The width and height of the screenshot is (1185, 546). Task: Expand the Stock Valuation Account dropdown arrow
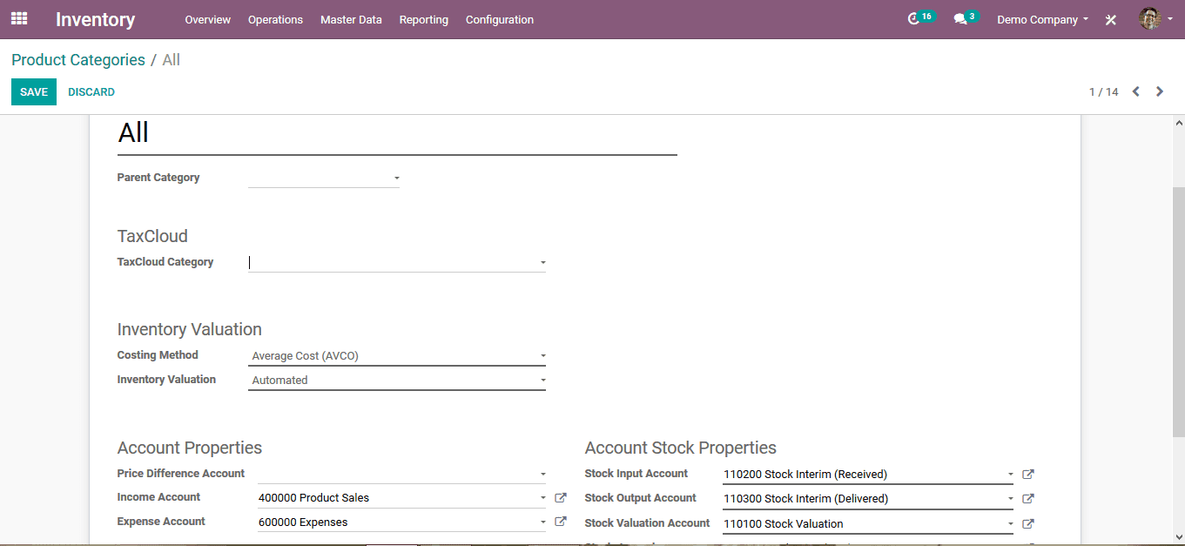click(x=1010, y=524)
